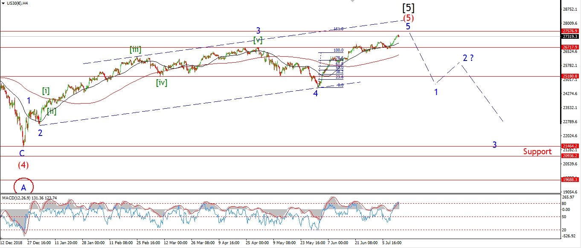Click the US30(€),H4 chart title
Screen dimensions: 581x248
tap(17, 3)
